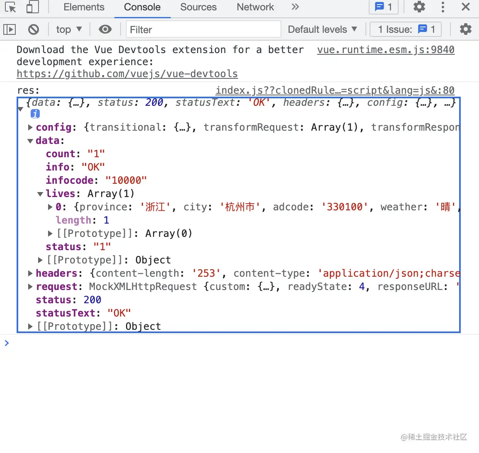Screen dimensions: 479x453
Task: Collapse the logged res object
Action: pyautogui.click(x=20, y=109)
